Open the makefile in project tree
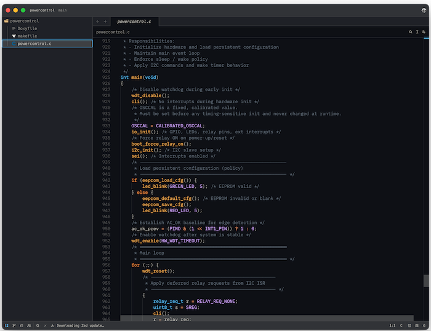 (27, 36)
